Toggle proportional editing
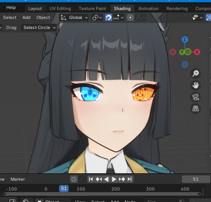The width and height of the screenshot is (211, 202). [x=130, y=18]
